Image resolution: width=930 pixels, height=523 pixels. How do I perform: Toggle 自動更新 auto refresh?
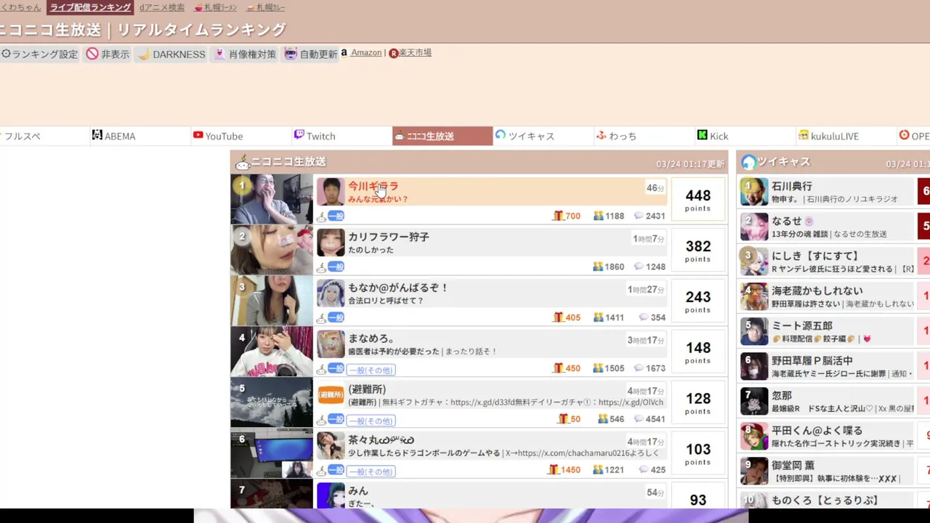311,54
